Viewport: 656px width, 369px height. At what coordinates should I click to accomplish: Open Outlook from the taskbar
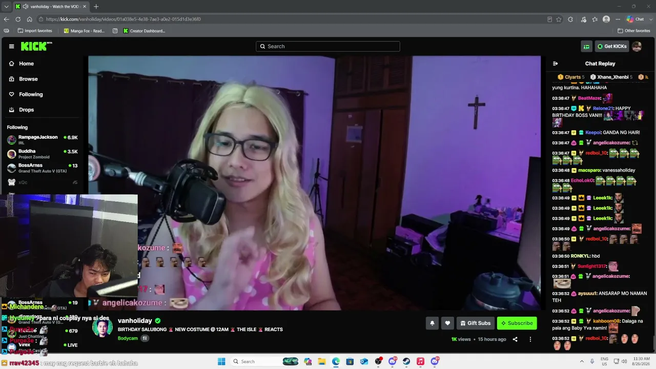pos(364,361)
